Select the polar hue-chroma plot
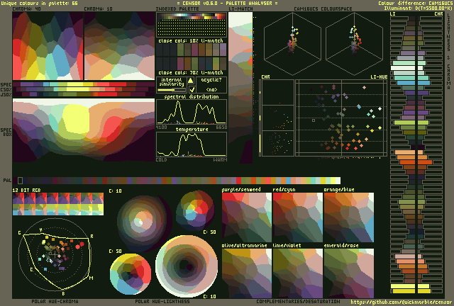This screenshot has height=306, width=454. point(54,253)
